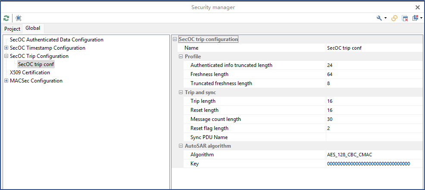
Task: Click the windows icon with red arrow
Action: (x=416, y=18)
